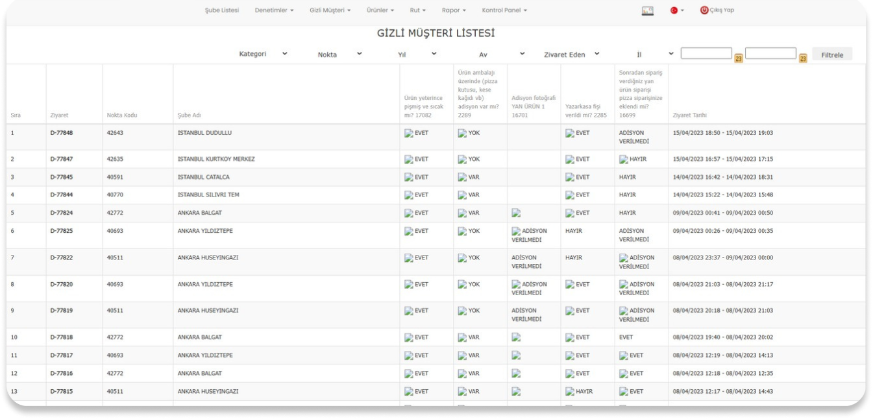Open the calendar icon beside the second date field
This screenshot has height=419, width=873.
pyautogui.click(x=803, y=58)
